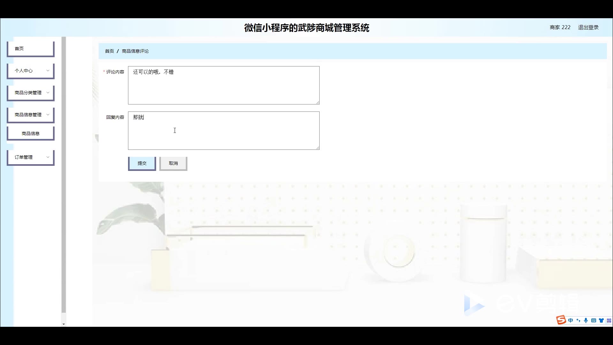Open the IME skin shirt icon

pyautogui.click(x=601, y=320)
